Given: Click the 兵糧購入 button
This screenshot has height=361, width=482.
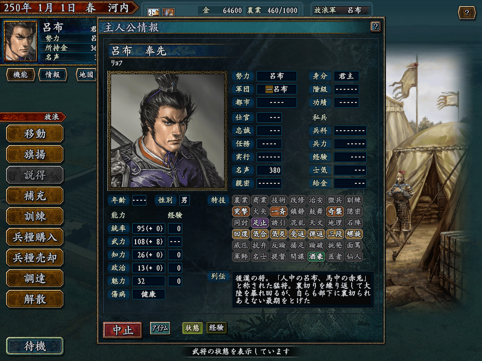Looking at the screenshot, I should click(35, 237).
